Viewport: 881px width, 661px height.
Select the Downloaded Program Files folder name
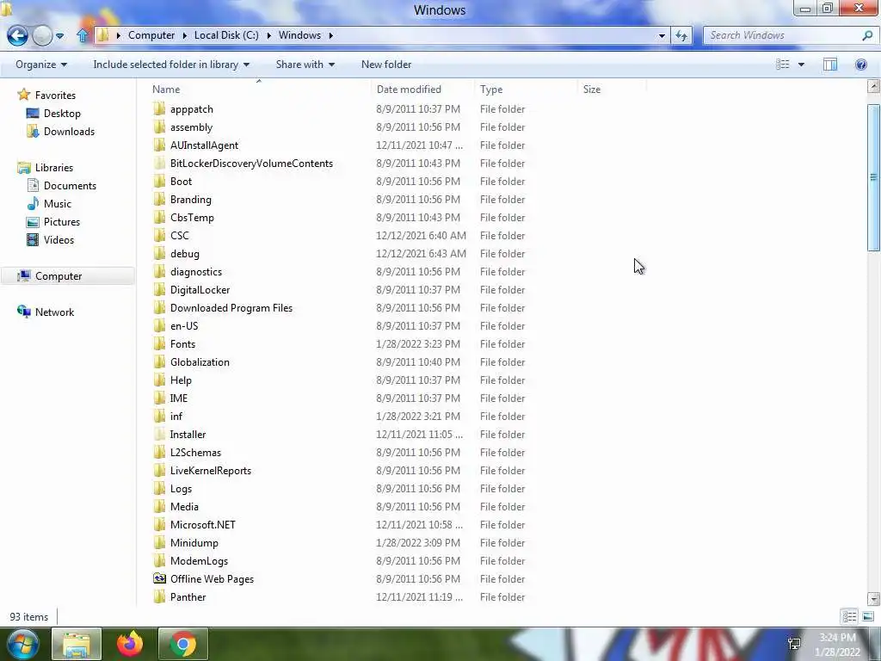pos(231,307)
